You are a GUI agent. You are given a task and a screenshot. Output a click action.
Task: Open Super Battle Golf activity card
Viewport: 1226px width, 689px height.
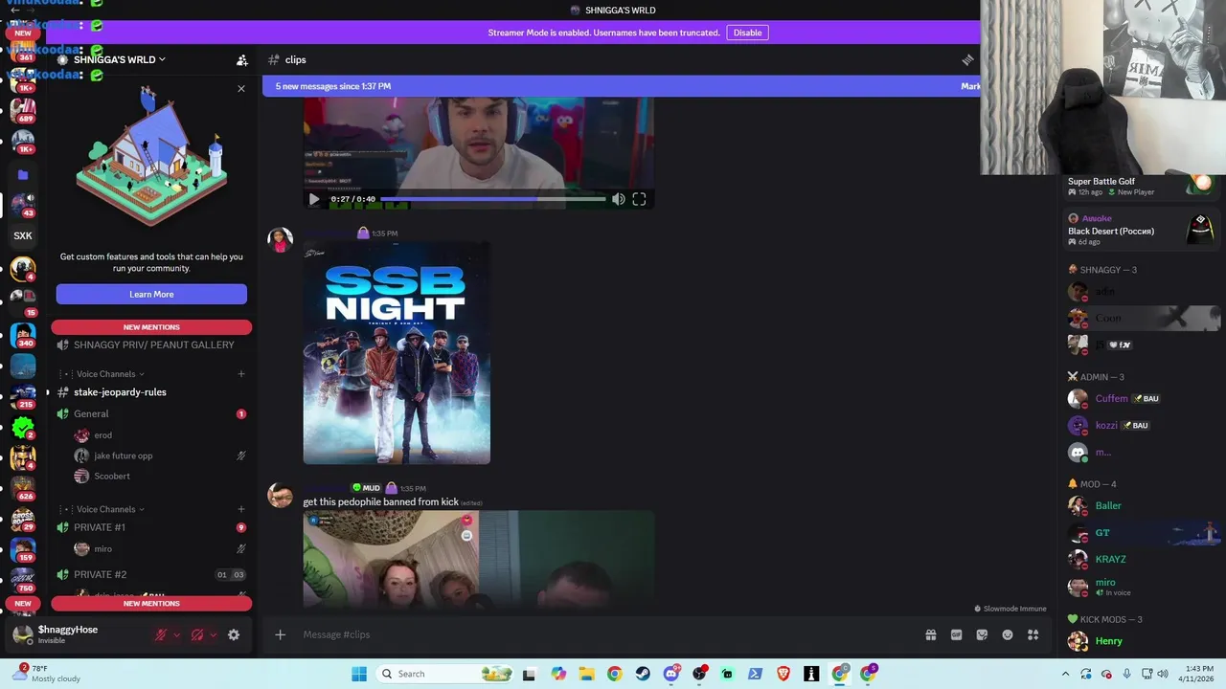coord(1143,186)
